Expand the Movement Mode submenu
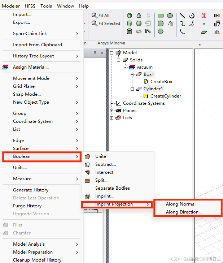 41,78
